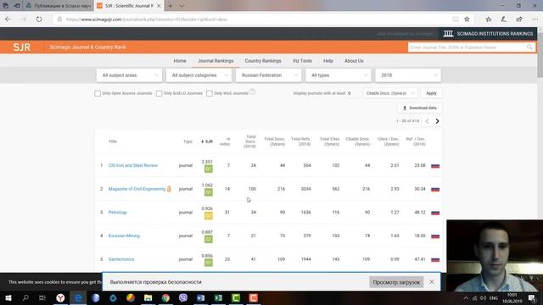The image size is (543, 305).
Task: Click the previous results page arrow
Action: (x=427, y=121)
